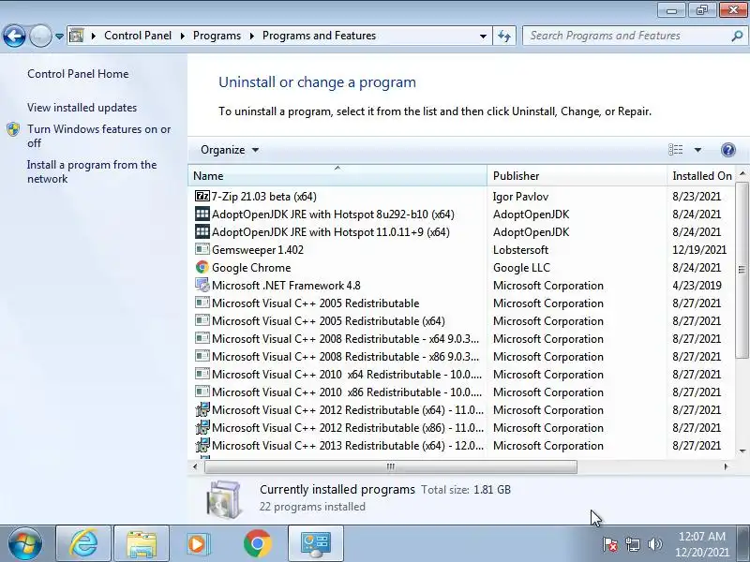Open Google Chrome from the taskbar
750x562 pixels.
[257, 543]
